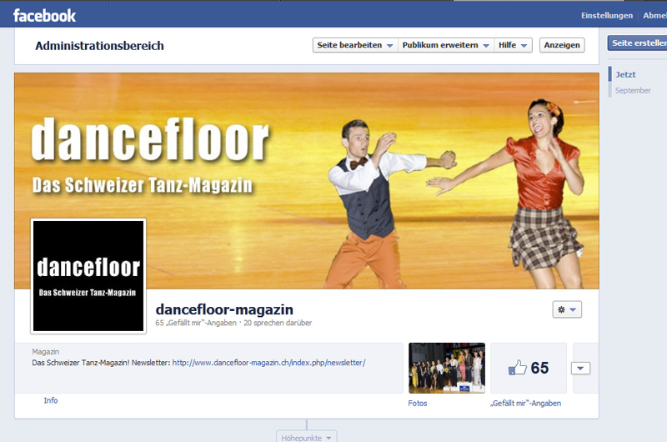Viewport: 667px width, 442px height.
Task: Open the Höhepunkte dropdown
Action: 306,437
